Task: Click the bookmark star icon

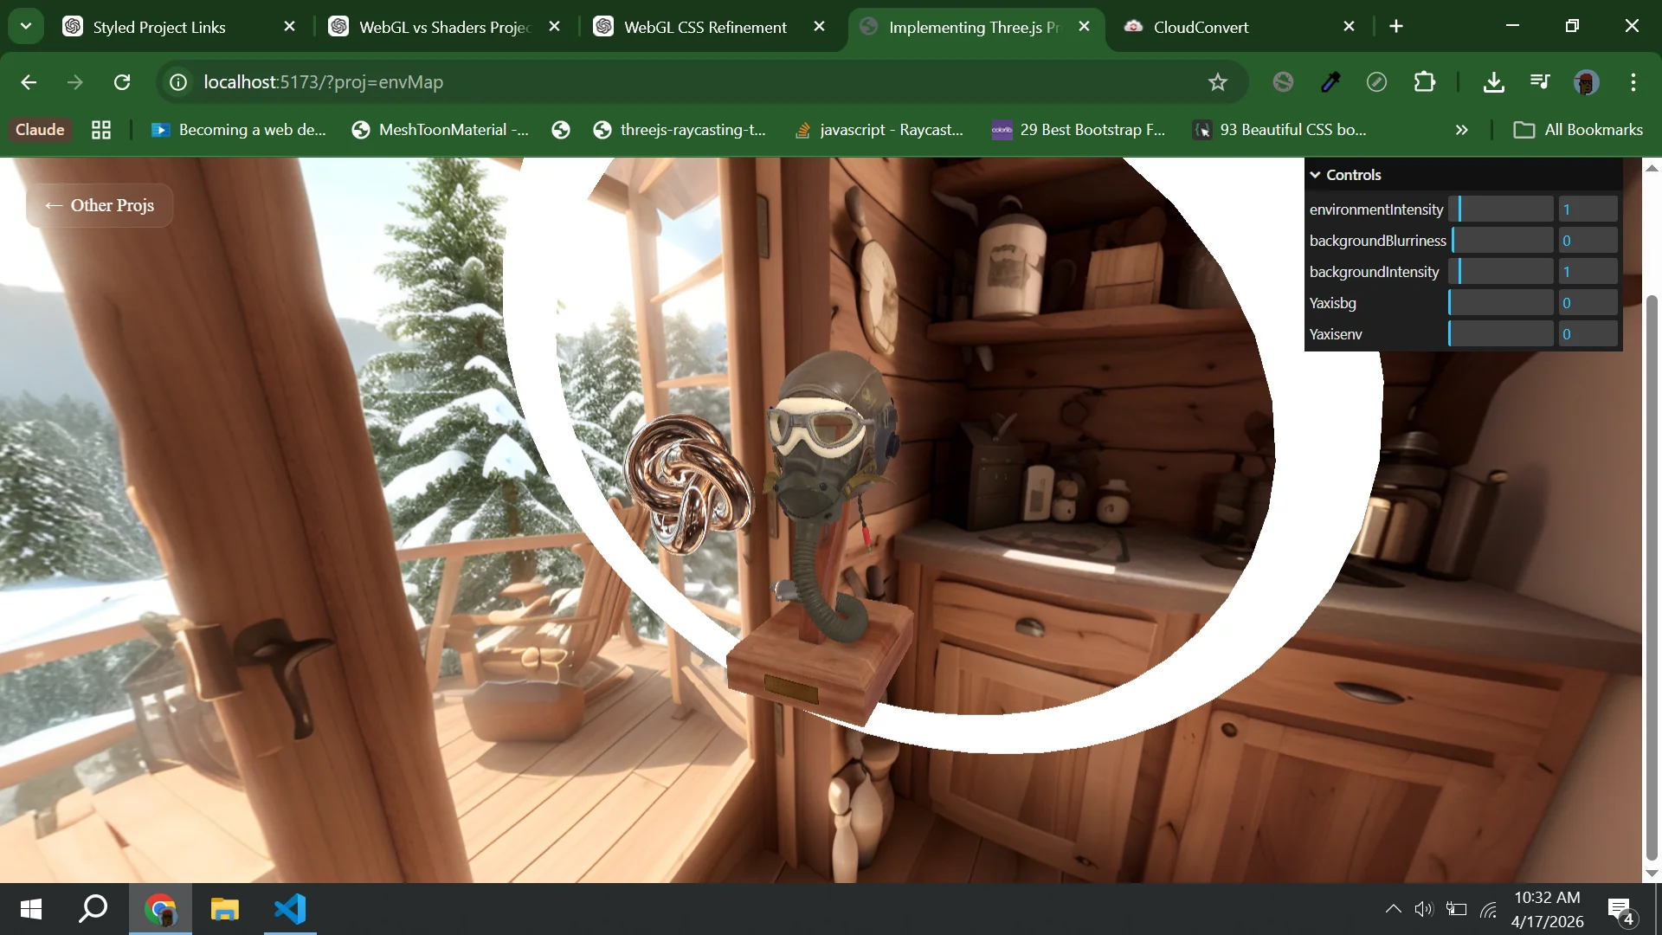Action: point(1218,82)
